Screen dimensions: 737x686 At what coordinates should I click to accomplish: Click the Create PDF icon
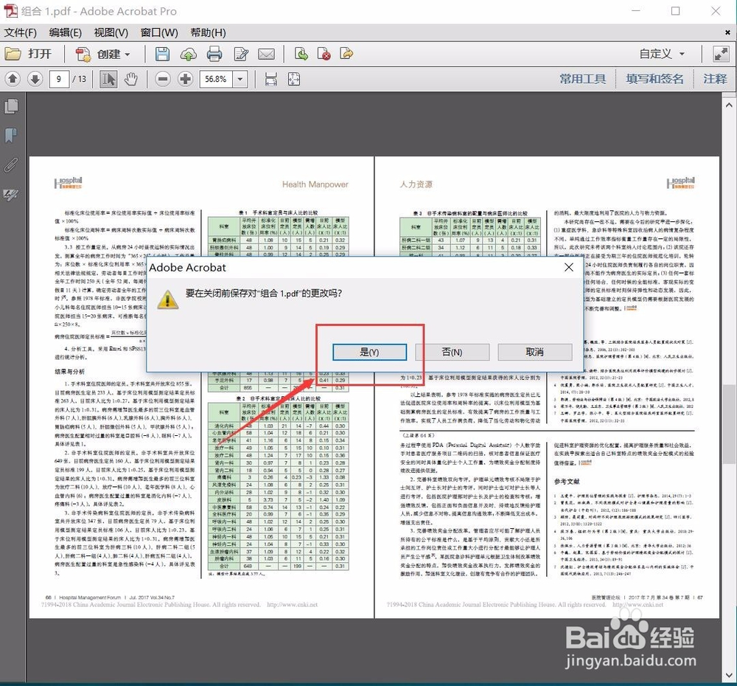point(83,55)
